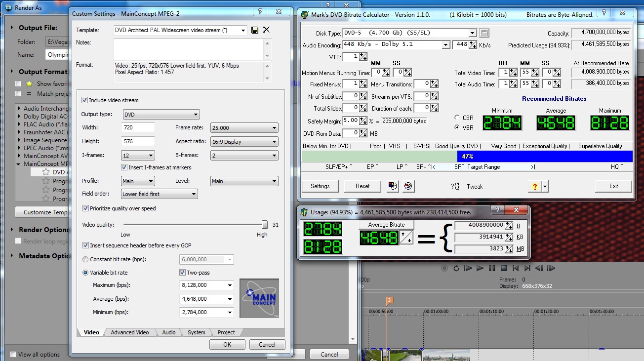Screen dimensions: 644x361
Task: Click OK in the Custom Settings dialog
Action: [227, 345]
